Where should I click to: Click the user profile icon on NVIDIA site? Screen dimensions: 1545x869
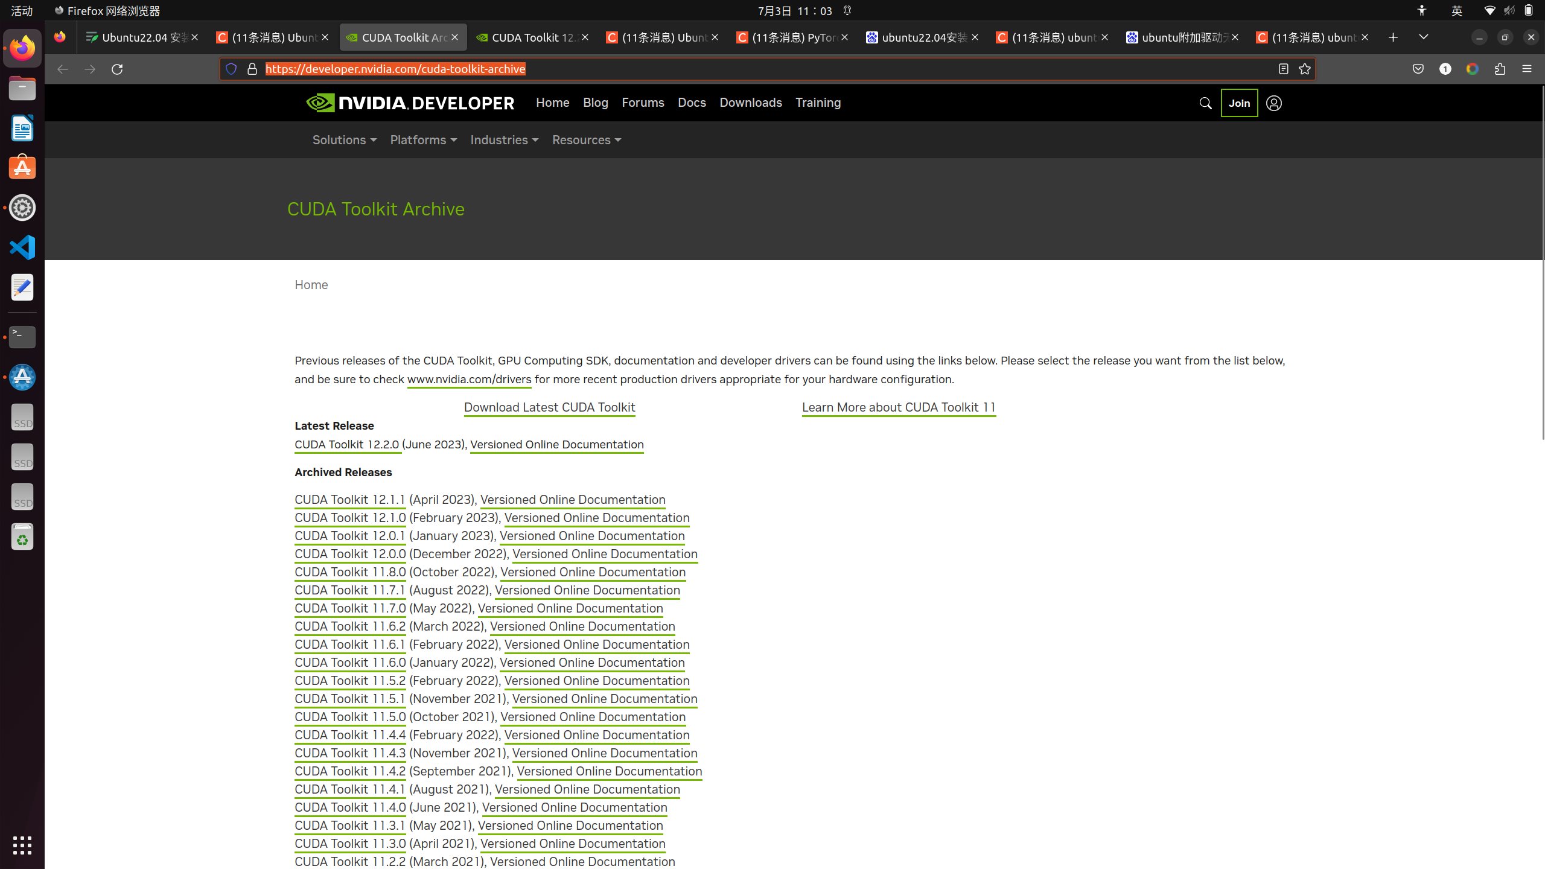(1274, 103)
